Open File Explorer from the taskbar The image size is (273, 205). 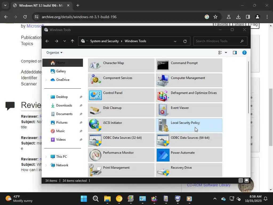(x=107, y=199)
